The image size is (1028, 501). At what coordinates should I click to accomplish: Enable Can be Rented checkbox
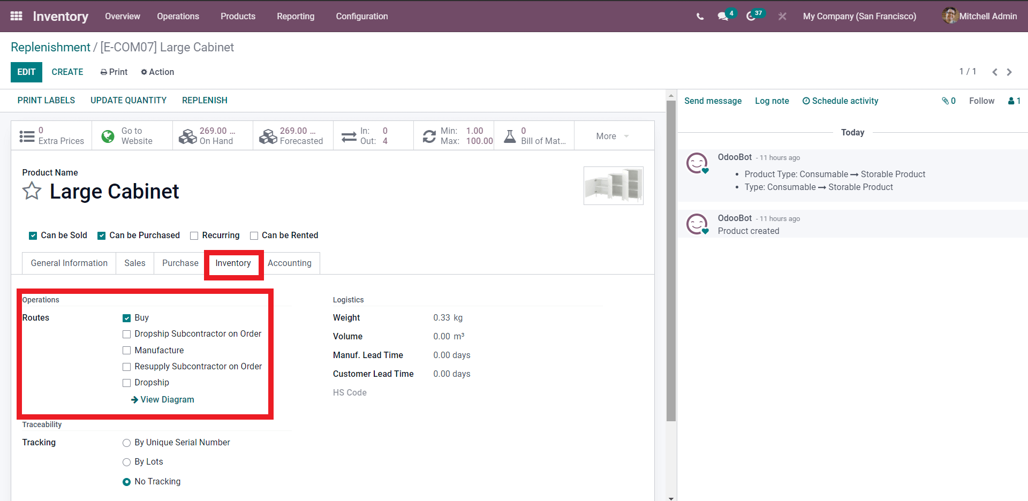coord(254,236)
